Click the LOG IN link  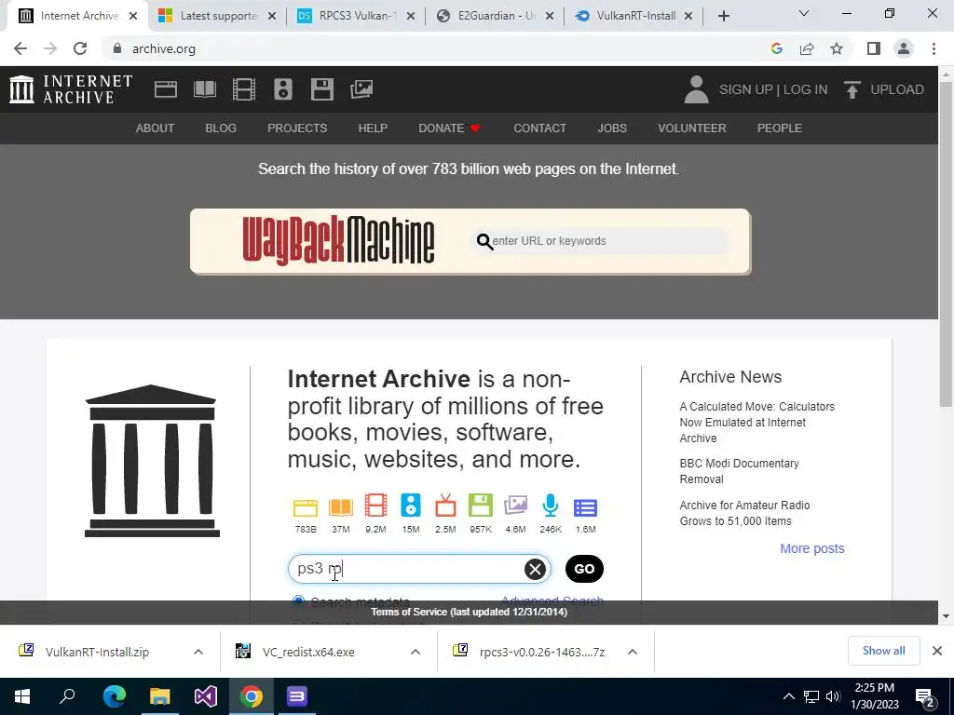tap(805, 89)
